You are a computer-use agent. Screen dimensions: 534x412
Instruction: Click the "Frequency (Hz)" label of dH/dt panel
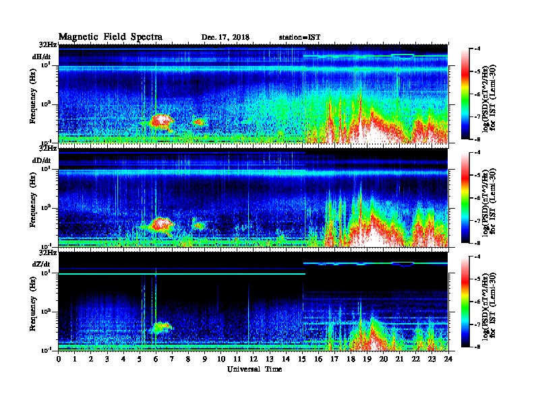tap(32, 96)
